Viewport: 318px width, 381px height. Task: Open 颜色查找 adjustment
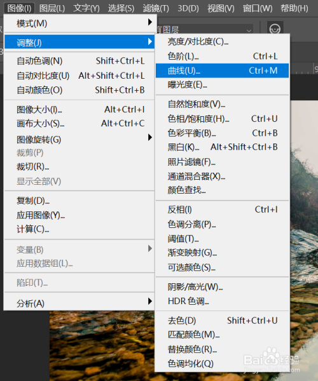222,190
